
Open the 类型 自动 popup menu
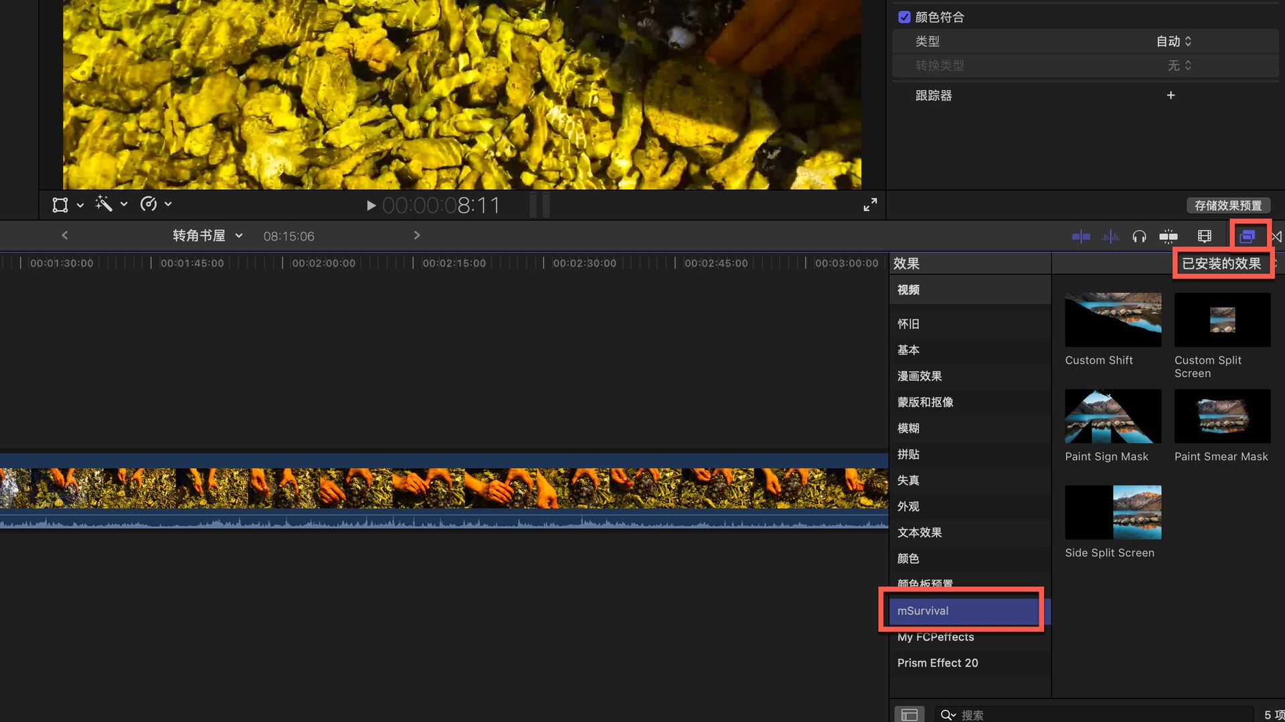click(1174, 41)
